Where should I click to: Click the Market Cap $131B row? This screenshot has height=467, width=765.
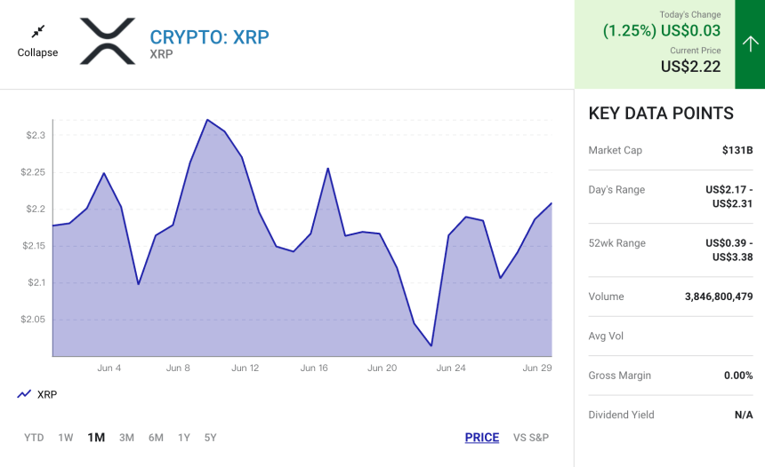(671, 150)
